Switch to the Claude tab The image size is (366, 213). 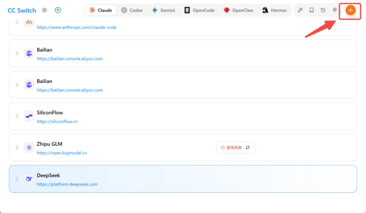click(x=100, y=10)
